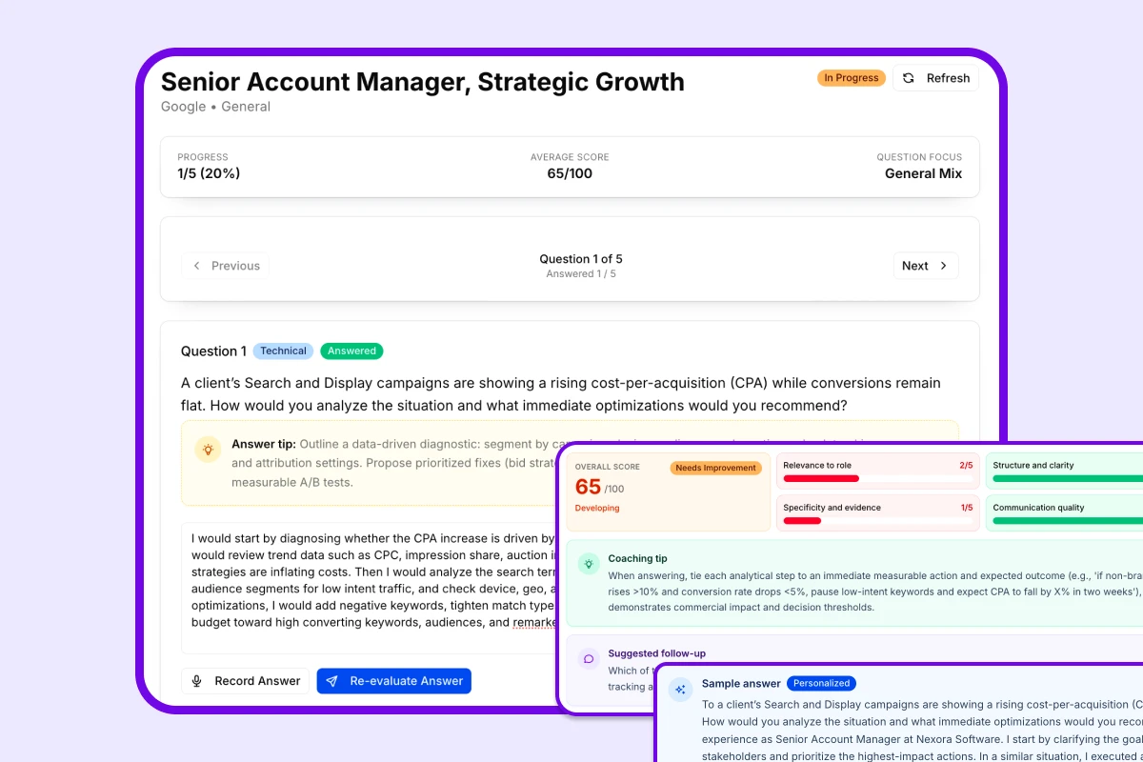
Task: Click the refresh arrows icon
Action: pos(909,78)
